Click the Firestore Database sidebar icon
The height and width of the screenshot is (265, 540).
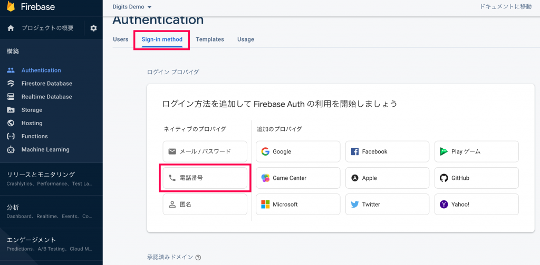pyautogui.click(x=11, y=84)
